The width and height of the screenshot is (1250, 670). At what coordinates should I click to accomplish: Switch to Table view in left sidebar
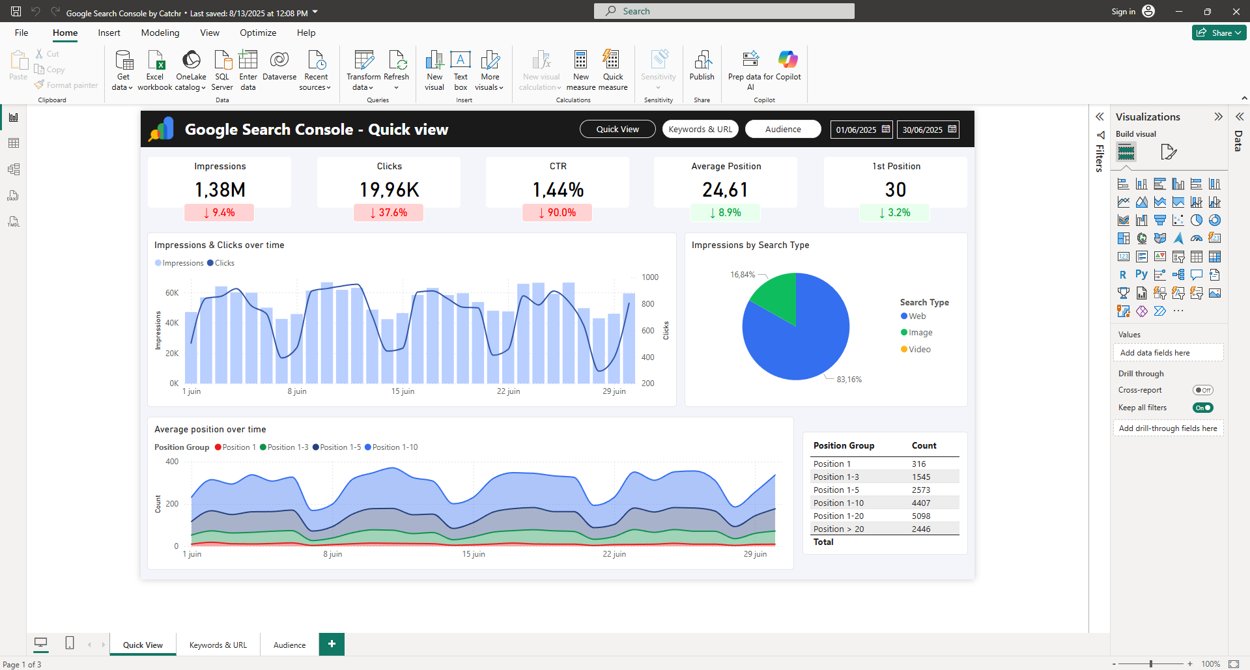click(14, 143)
